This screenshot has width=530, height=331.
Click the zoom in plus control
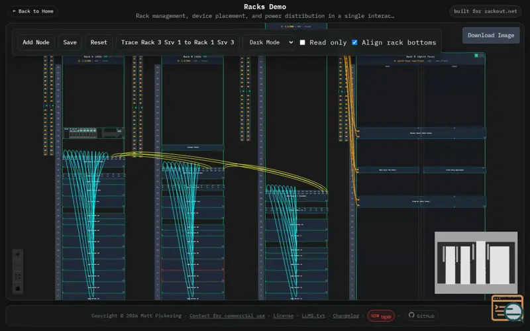point(18,254)
